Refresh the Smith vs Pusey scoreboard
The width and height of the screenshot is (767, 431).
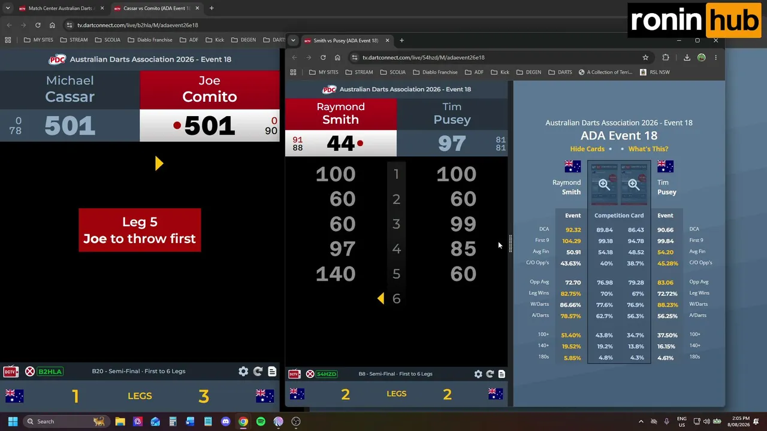coord(490,374)
